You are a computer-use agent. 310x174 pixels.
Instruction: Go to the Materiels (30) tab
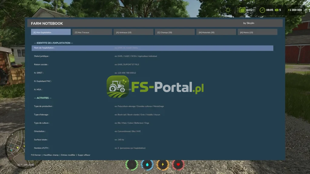click(x=216, y=32)
